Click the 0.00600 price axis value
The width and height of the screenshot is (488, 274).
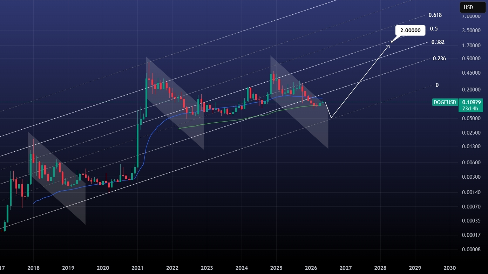point(471,163)
